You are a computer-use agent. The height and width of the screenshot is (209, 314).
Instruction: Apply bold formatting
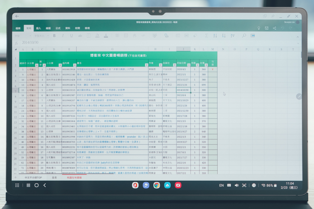point(54,36)
